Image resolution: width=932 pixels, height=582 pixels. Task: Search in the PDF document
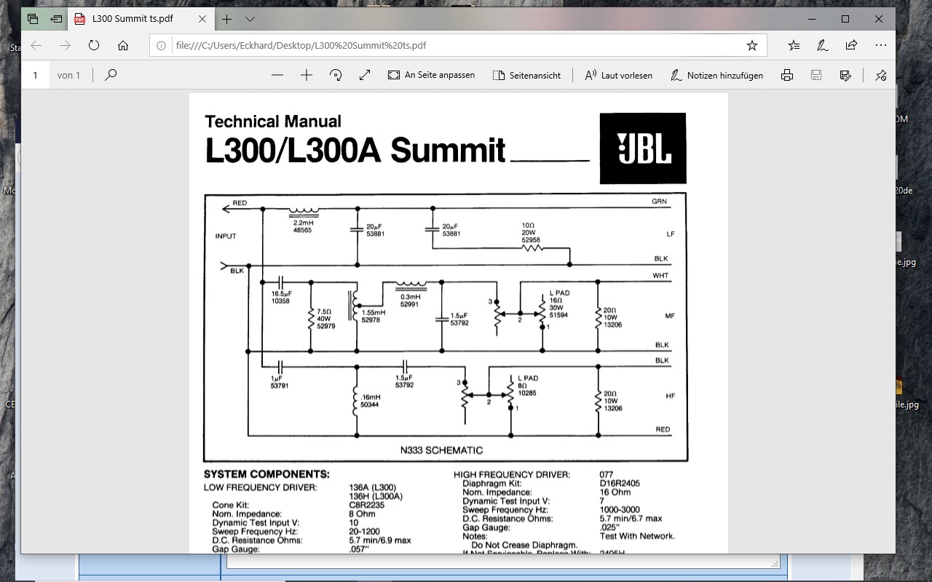111,75
